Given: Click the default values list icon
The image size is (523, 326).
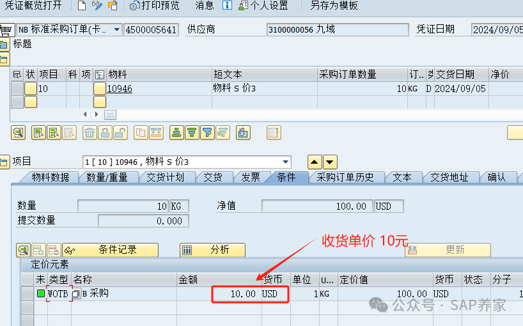Looking at the screenshot, I should 274,133.
